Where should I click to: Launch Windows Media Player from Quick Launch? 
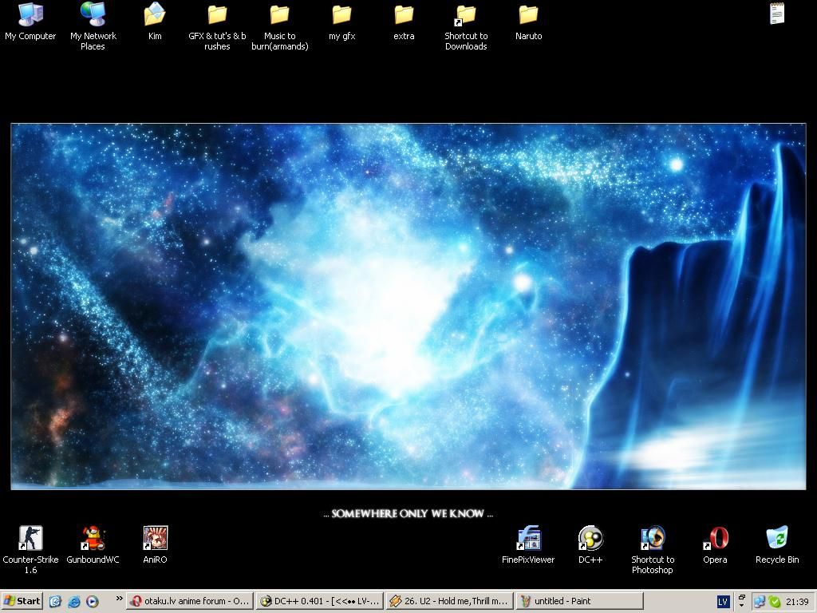tap(93, 602)
